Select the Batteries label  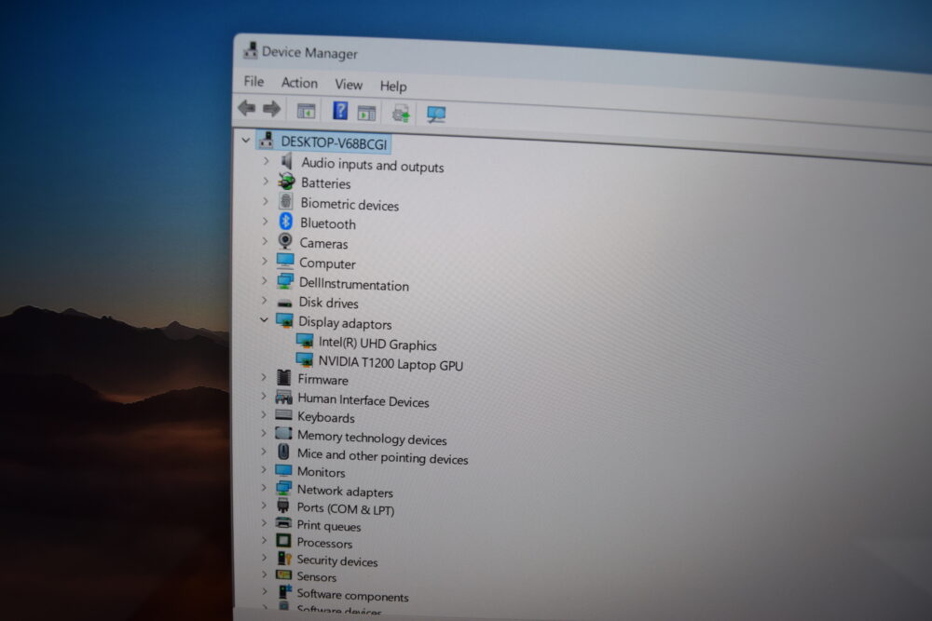click(325, 183)
